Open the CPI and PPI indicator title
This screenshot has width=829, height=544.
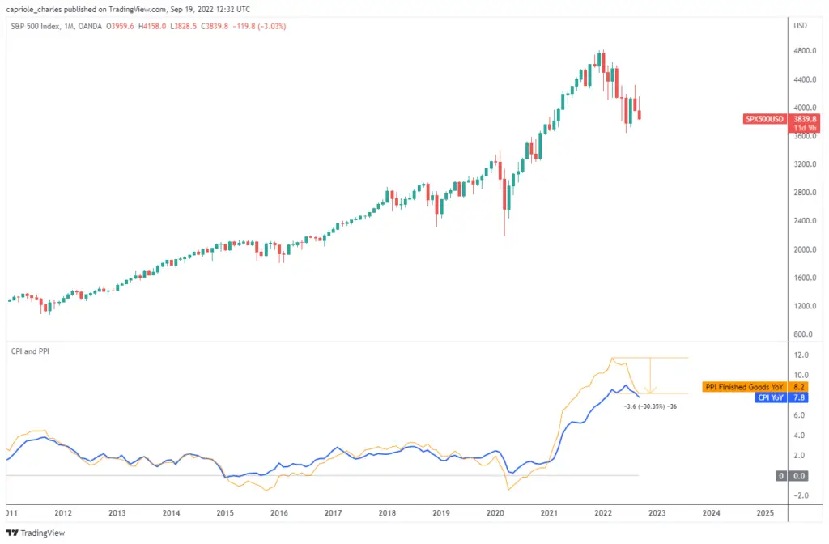coord(30,351)
